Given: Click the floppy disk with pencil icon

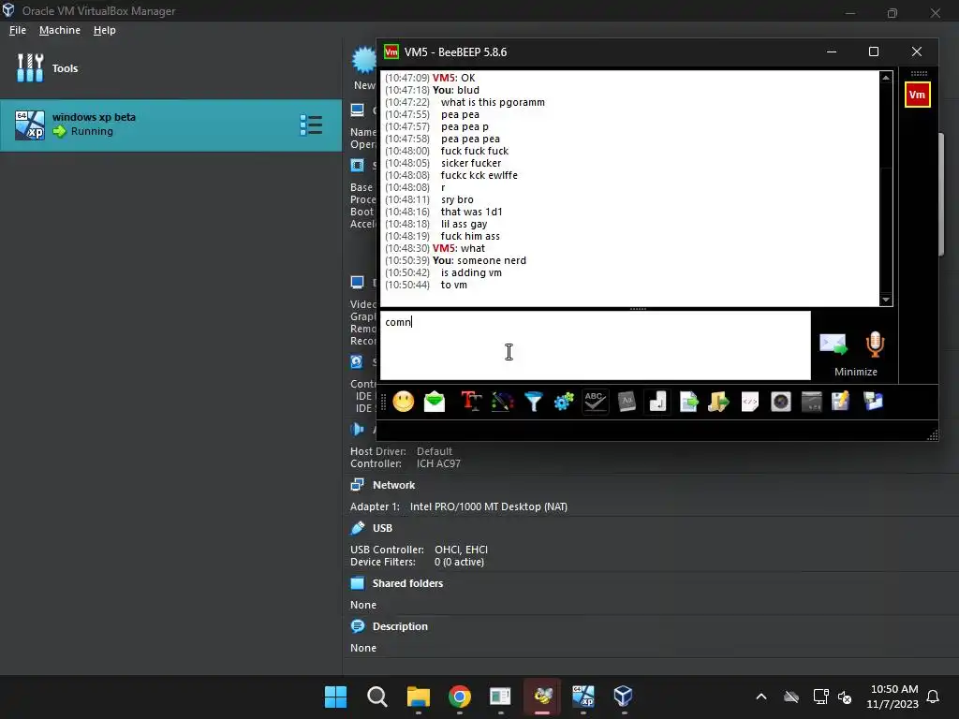Looking at the screenshot, I should click(x=841, y=402).
